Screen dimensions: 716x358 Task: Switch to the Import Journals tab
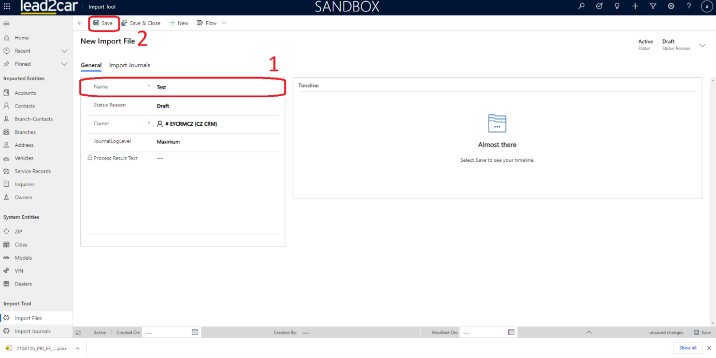[130, 65]
